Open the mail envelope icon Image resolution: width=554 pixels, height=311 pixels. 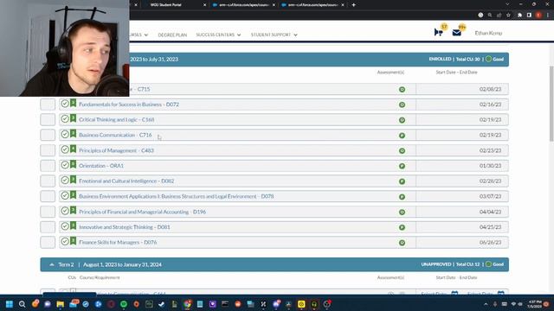(x=456, y=33)
